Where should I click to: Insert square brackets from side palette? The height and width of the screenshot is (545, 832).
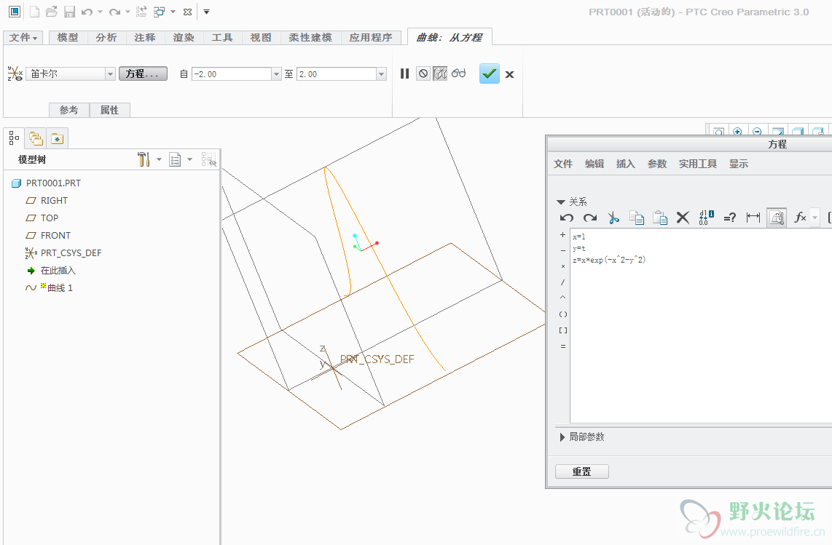coord(563,330)
